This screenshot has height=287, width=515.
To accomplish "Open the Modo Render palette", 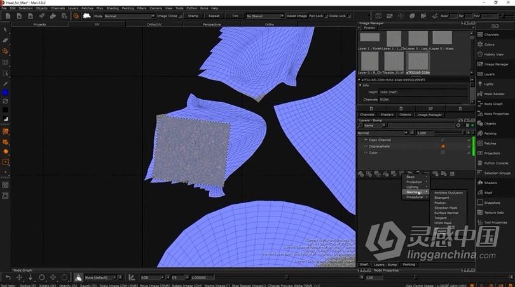I will 491,94.
